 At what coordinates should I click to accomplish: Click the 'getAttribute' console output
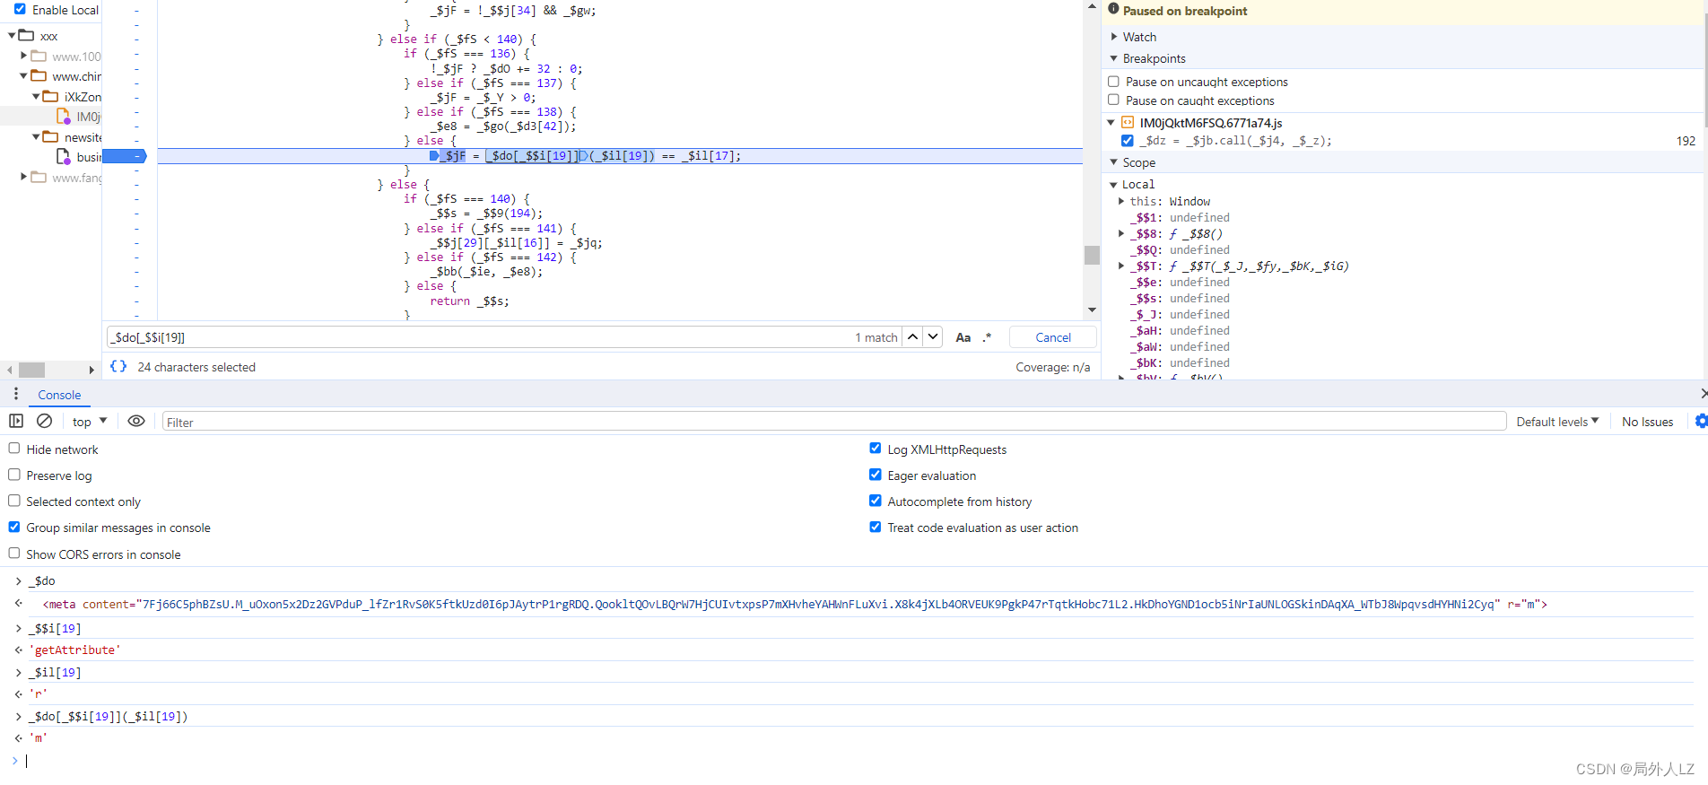[74, 650]
